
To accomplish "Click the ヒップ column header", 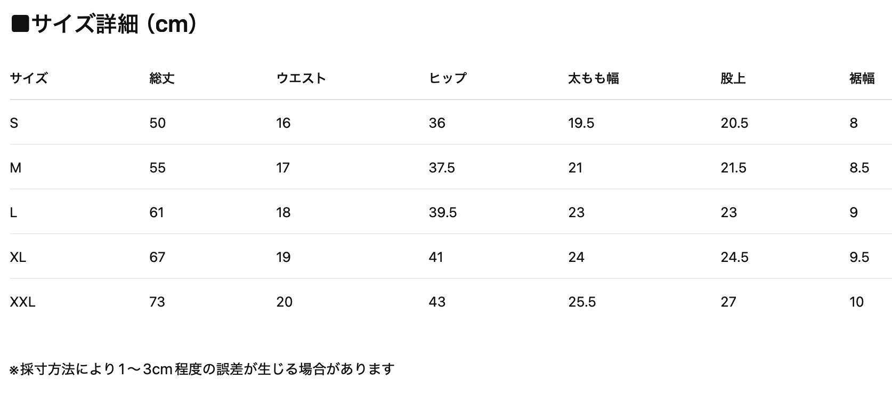I will pyautogui.click(x=448, y=78).
